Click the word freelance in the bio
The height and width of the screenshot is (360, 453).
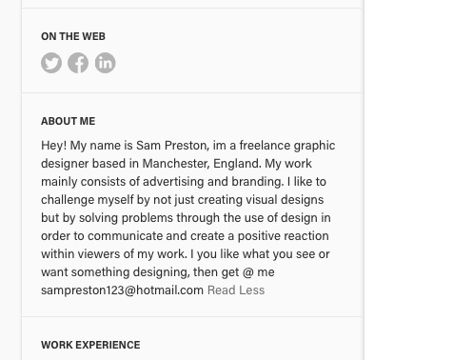[x=265, y=146]
